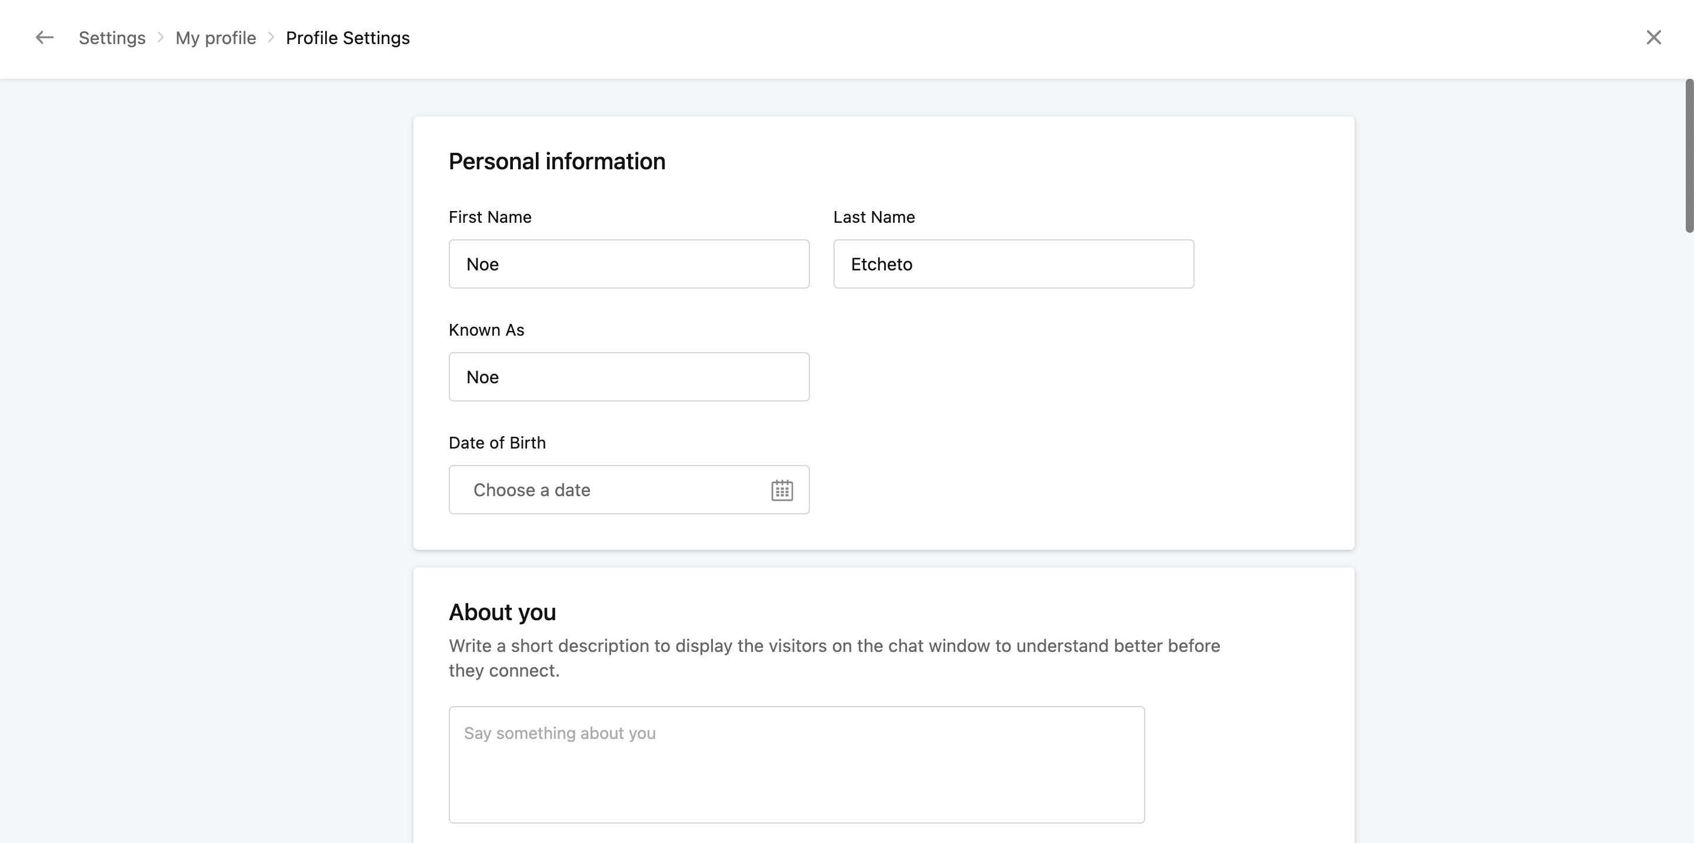The width and height of the screenshot is (1694, 843).
Task: Click the Personal information heading
Action: [556, 162]
